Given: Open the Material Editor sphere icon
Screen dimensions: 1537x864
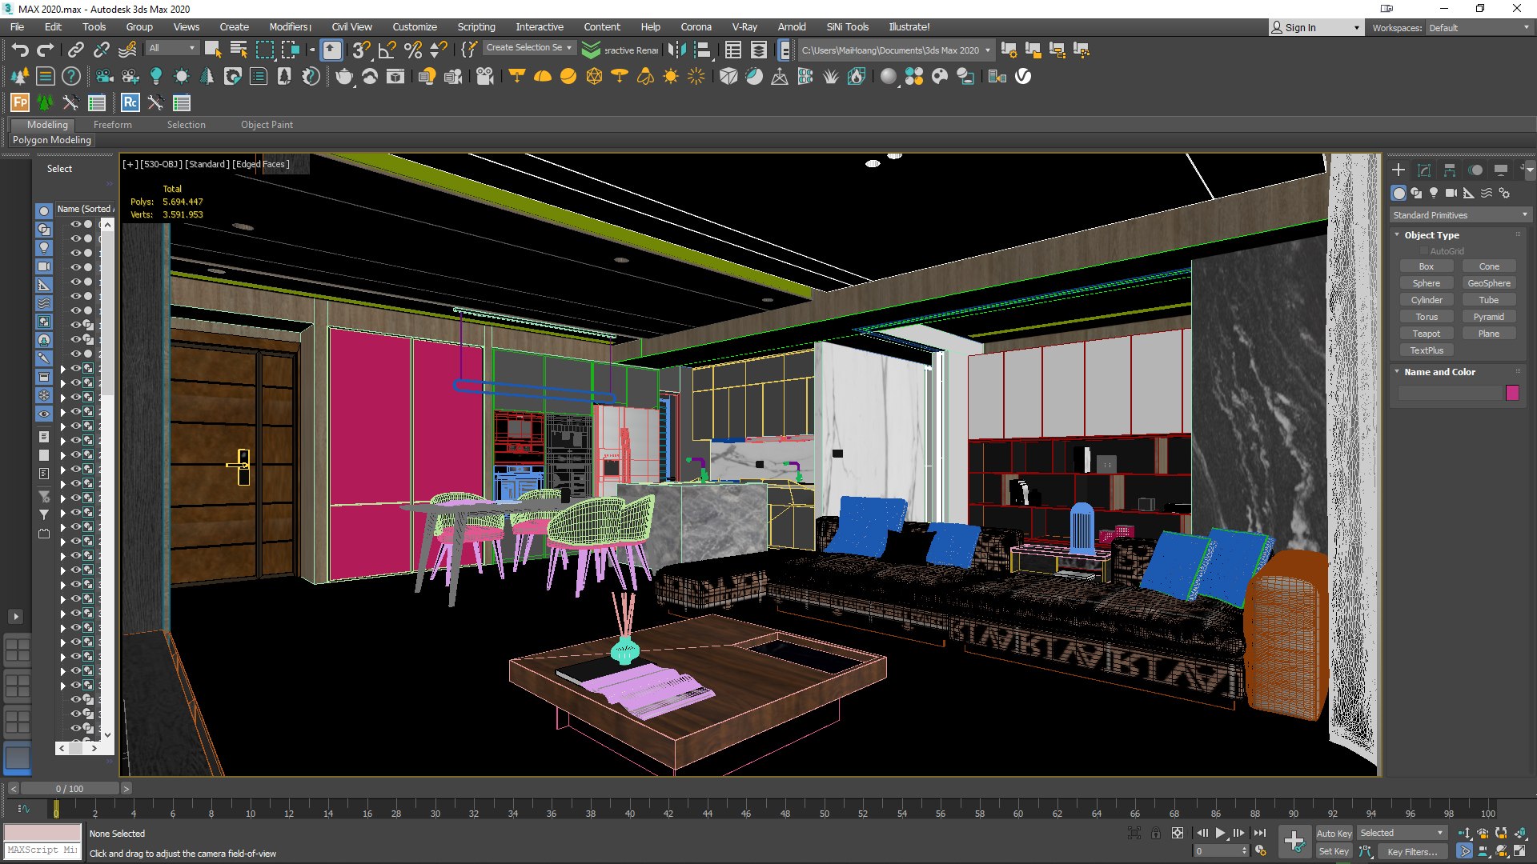Looking at the screenshot, I should click(x=888, y=77).
